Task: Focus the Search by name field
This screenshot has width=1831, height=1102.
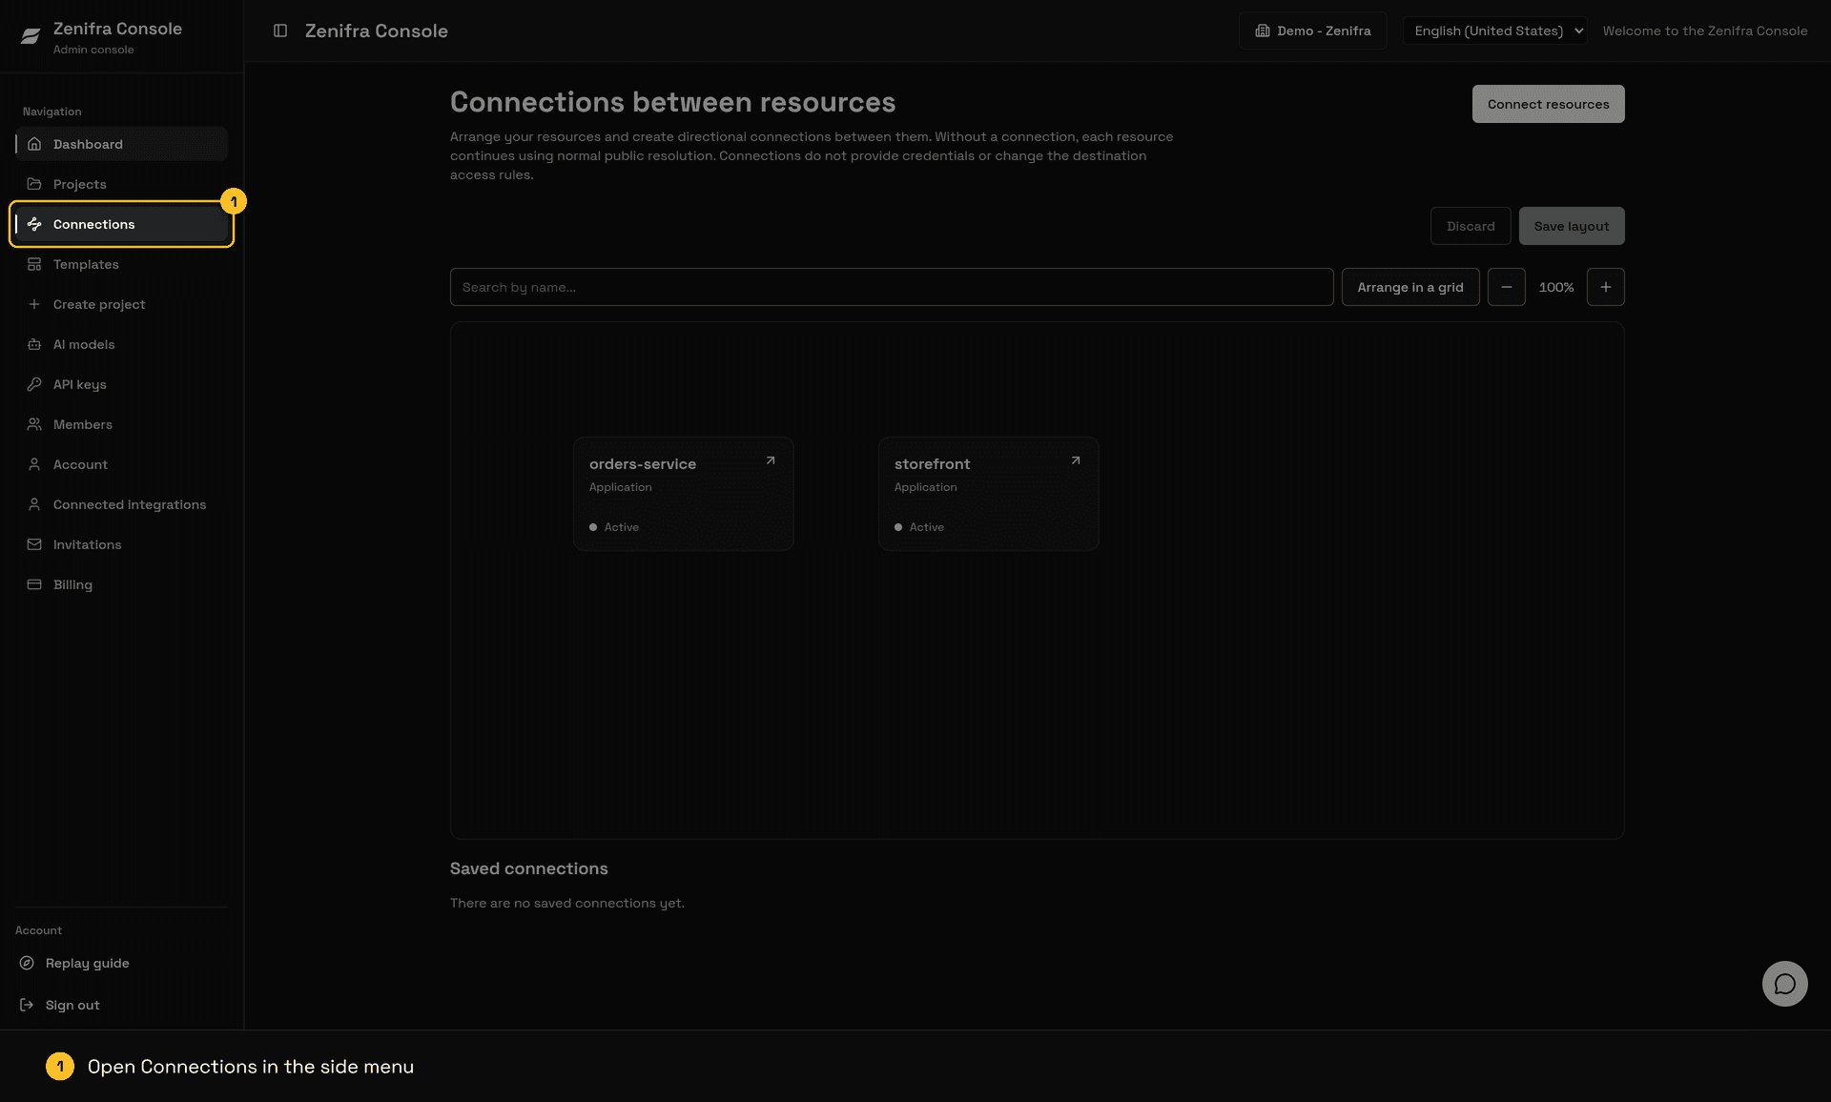Action: point(892,287)
